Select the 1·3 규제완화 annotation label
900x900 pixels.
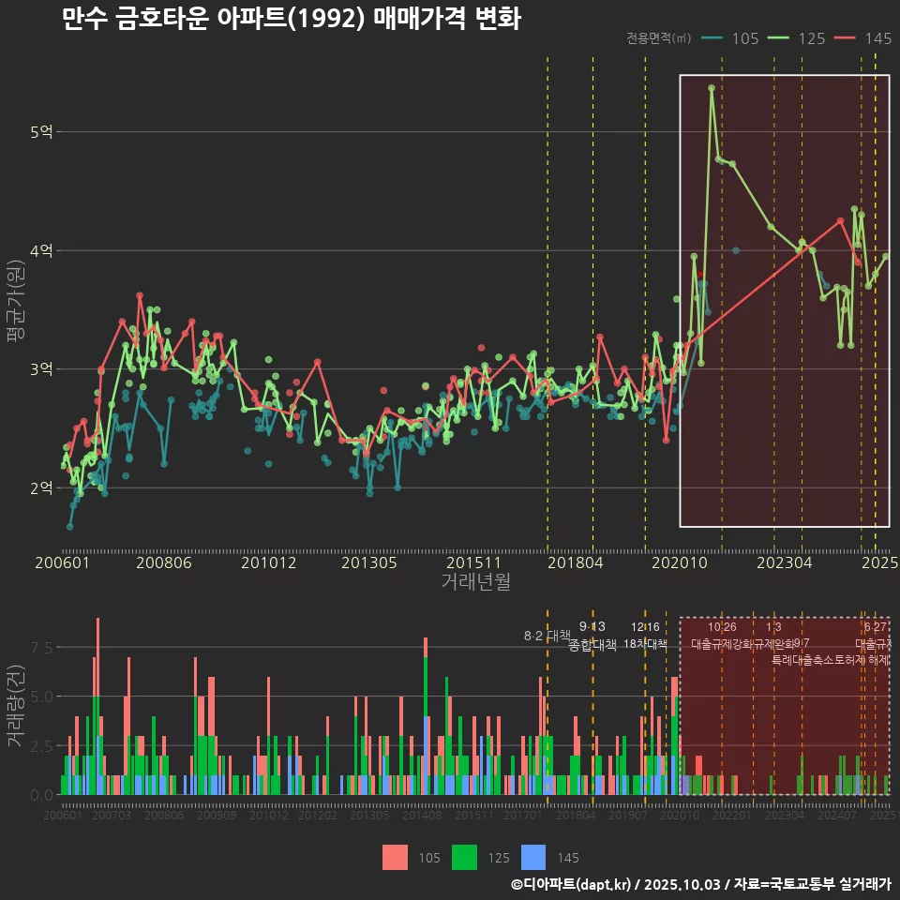tap(773, 636)
